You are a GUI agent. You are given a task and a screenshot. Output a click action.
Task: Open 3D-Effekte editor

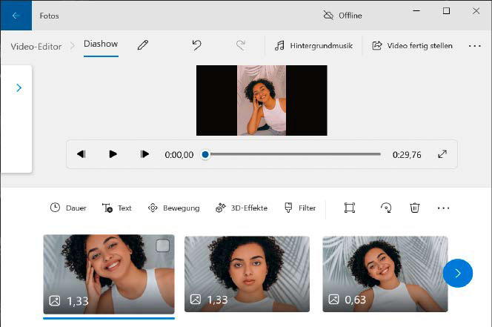pos(242,208)
